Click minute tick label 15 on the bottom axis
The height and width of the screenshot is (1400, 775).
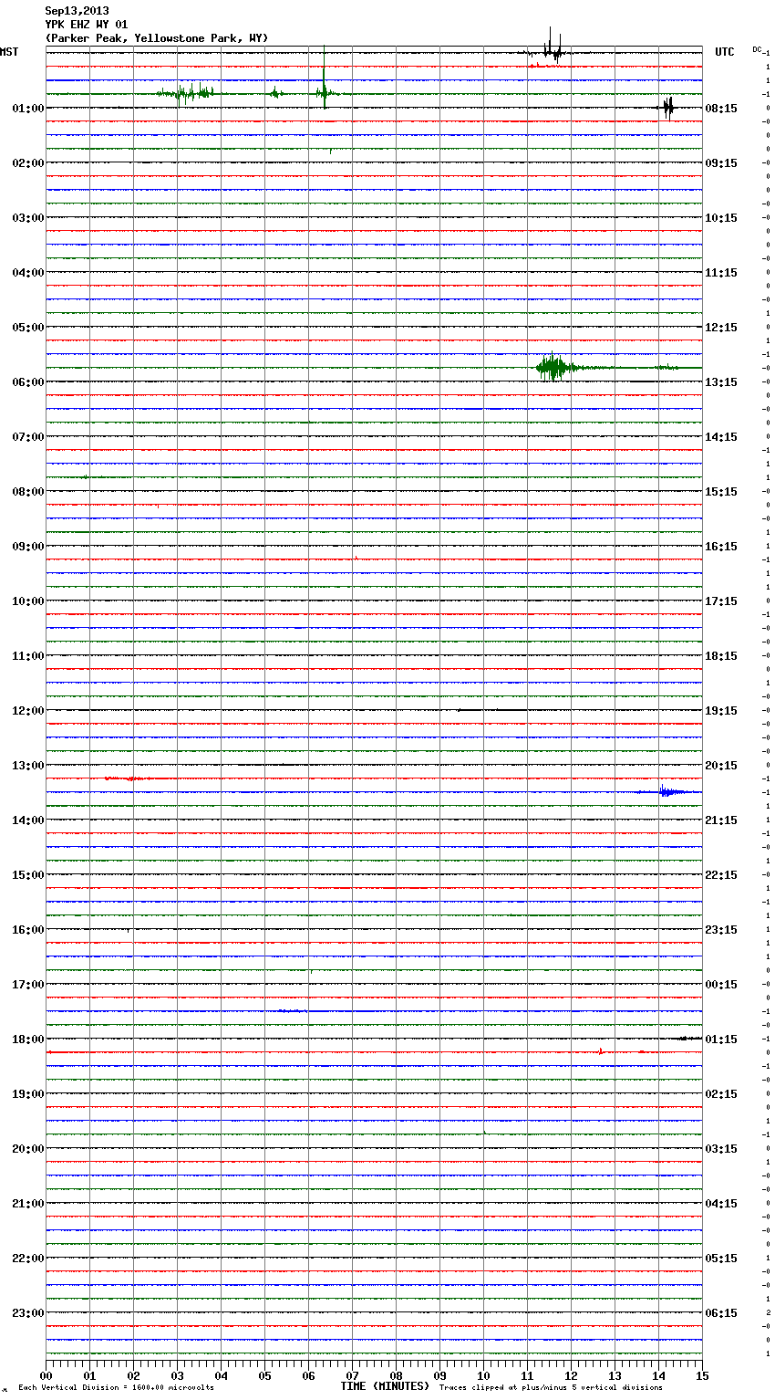click(x=702, y=1376)
